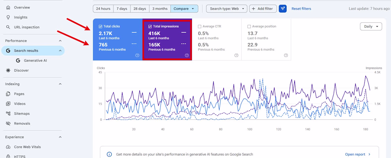Viewport: 391px width, 158px height.
Task: Click the help icon in Total impressions card
Action: click(187, 55)
